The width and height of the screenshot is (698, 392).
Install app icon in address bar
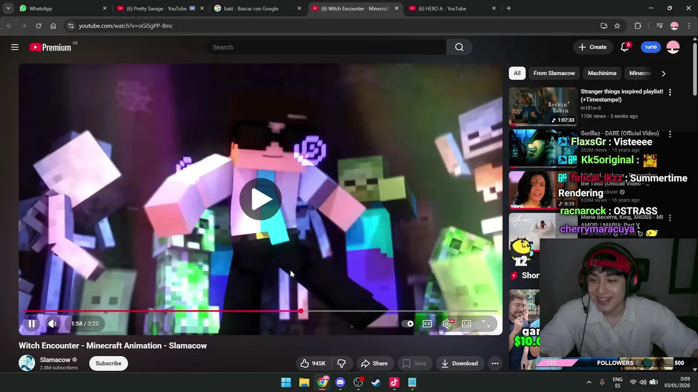click(x=604, y=26)
